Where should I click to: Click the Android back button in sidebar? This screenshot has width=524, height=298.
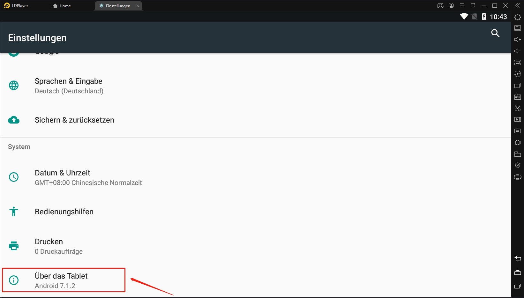pyautogui.click(x=518, y=258)
